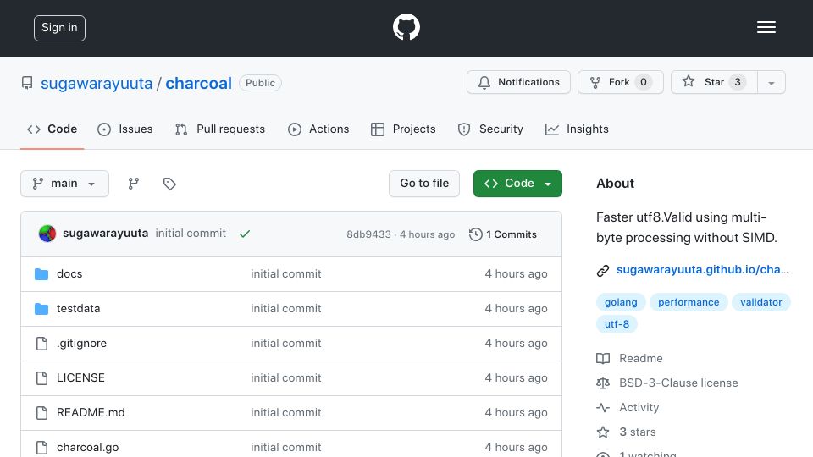Open the BSD-3-Clause license link
The image size is (813, 457).
click(x=678, y=383)
